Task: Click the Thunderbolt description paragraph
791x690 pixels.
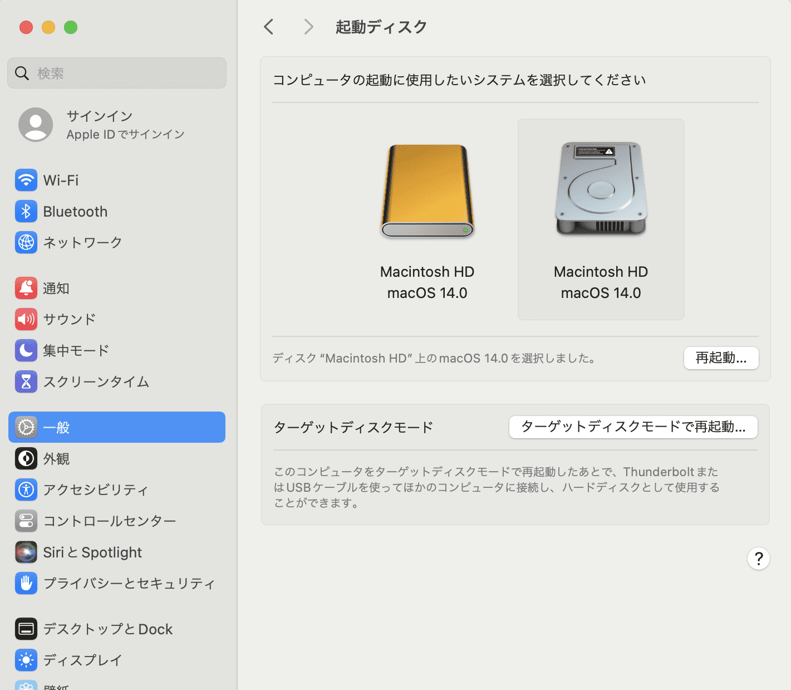Action: coord(497,487)
